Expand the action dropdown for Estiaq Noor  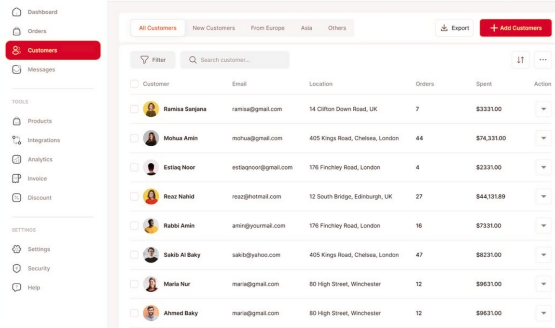[543, 167]
